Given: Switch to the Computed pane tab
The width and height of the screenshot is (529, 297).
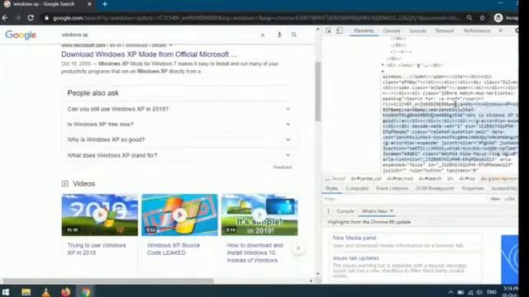Looking at the screenshot, I should click(x=357, y=188).
